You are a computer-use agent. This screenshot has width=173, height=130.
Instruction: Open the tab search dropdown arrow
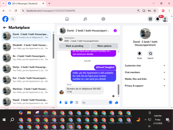point(3,3)
